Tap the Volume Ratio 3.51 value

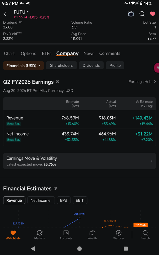pyautogui.click(x=74, y=27)
